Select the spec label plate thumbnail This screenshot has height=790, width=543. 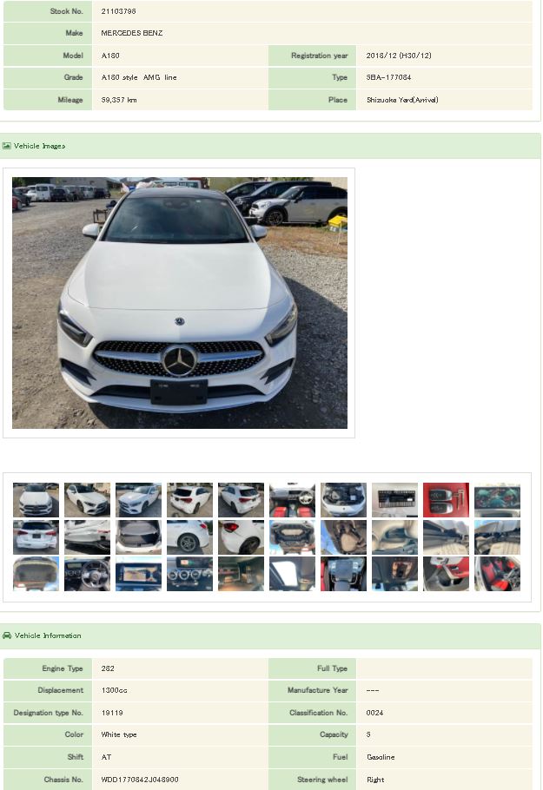pos(394,500)
